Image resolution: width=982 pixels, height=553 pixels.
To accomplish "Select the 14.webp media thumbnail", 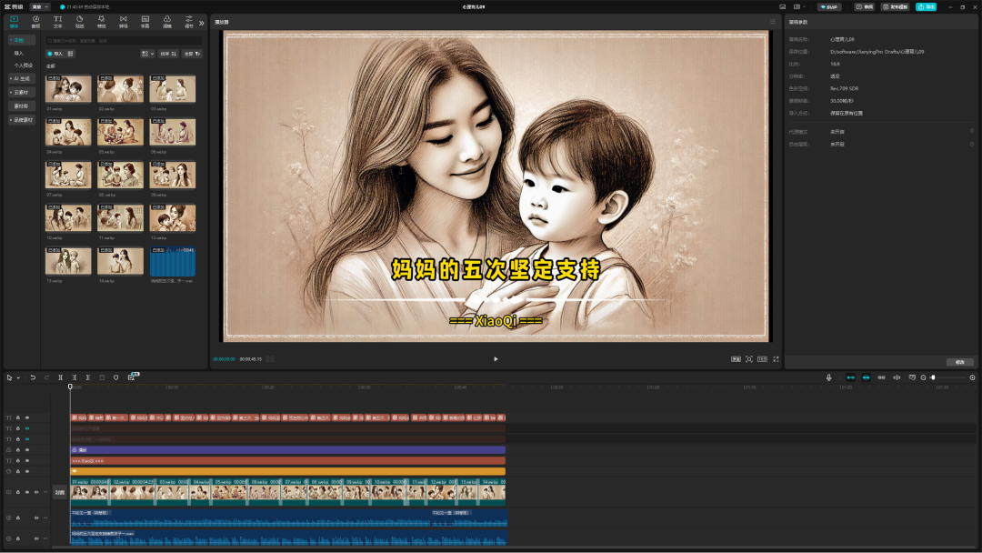I will [x=120, y=261].
